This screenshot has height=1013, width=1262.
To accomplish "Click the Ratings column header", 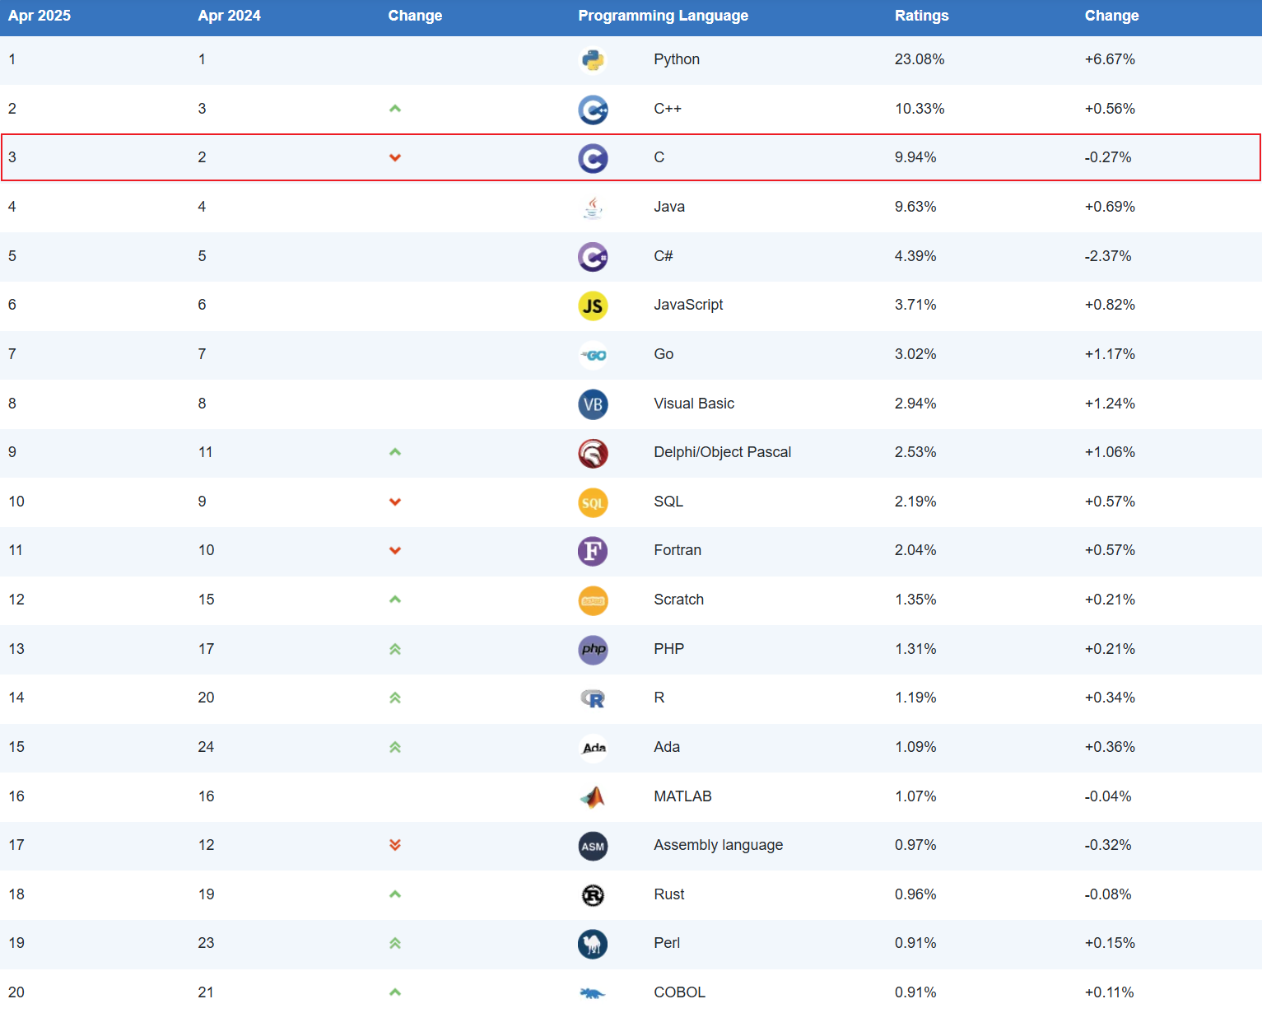I will click(922, 16).
